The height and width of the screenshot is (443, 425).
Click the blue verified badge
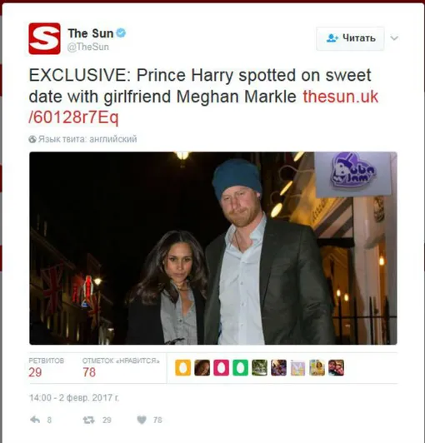tap(122, 33)
